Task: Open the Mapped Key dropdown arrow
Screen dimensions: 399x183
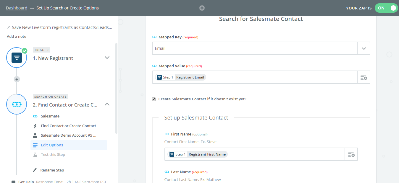Action: tap(364, 48)
